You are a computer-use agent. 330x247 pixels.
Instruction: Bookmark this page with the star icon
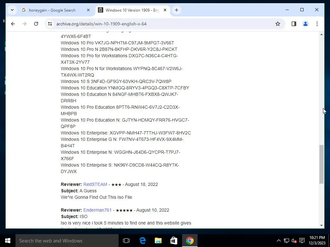tap(278, 24)
